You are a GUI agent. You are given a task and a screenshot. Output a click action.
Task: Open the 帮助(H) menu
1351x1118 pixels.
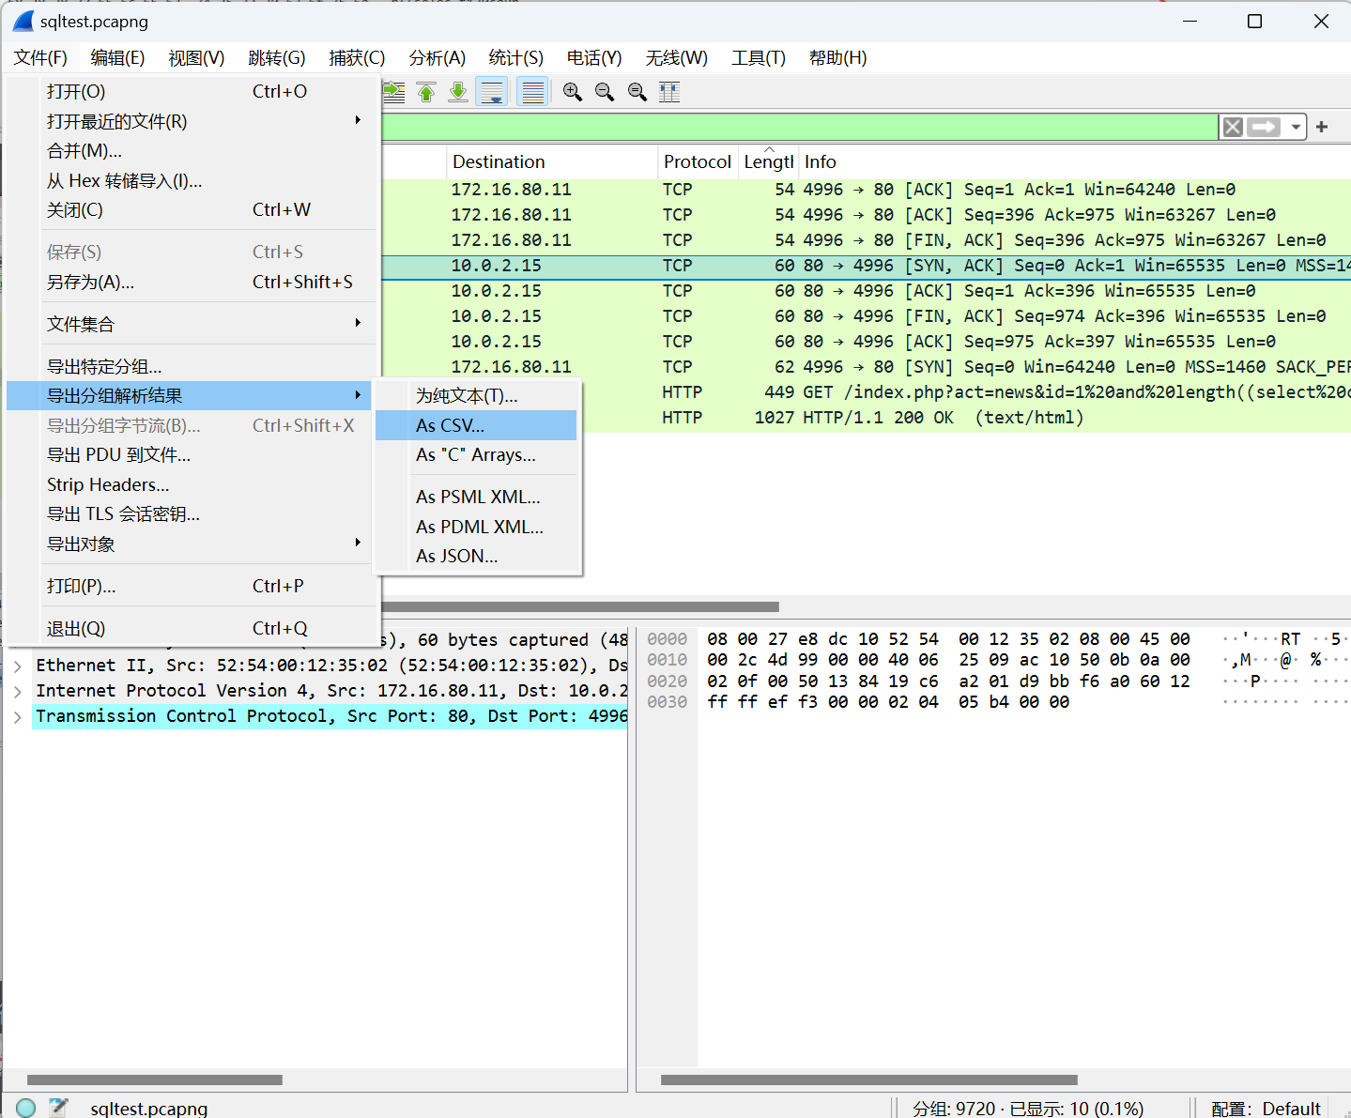[837, 58]
